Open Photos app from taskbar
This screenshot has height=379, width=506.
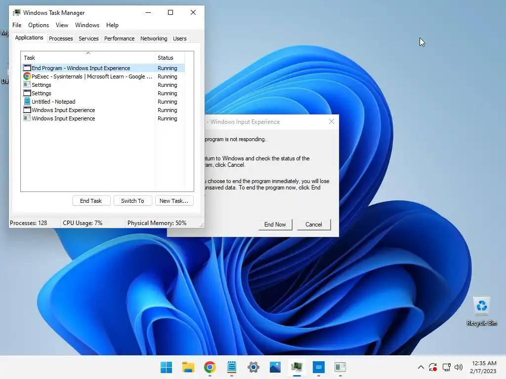tap(275, 367)
